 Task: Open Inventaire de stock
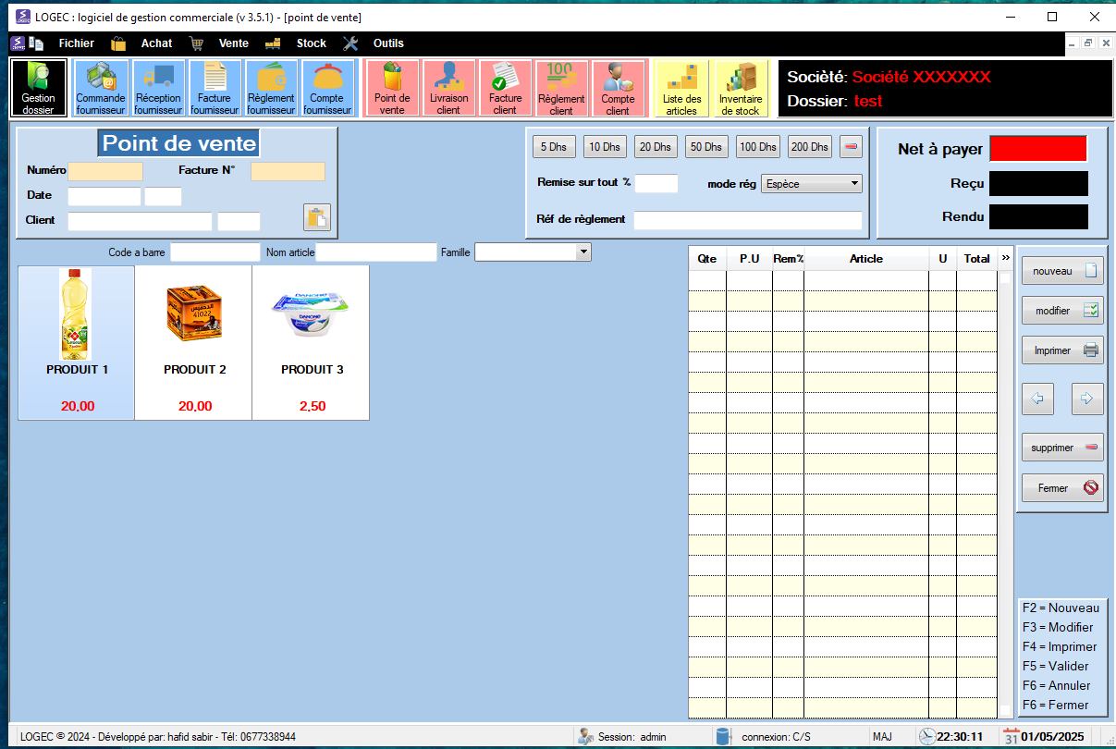pyautogui.click(x=740, y=89)
